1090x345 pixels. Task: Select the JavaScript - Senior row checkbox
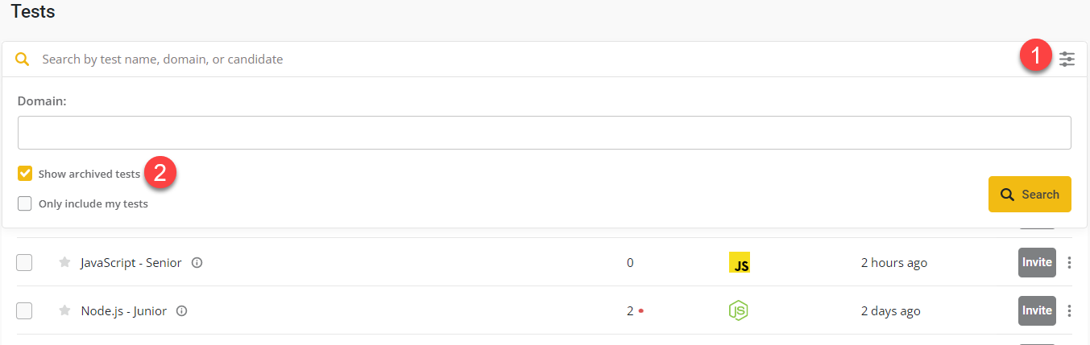[24, 262]
